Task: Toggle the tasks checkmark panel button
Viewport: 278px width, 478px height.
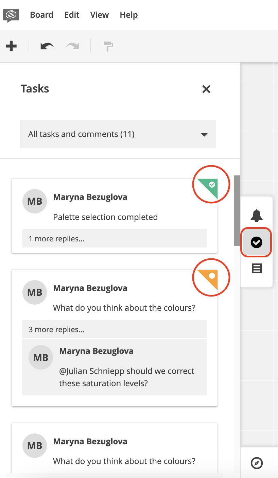Action: [256, 242]
